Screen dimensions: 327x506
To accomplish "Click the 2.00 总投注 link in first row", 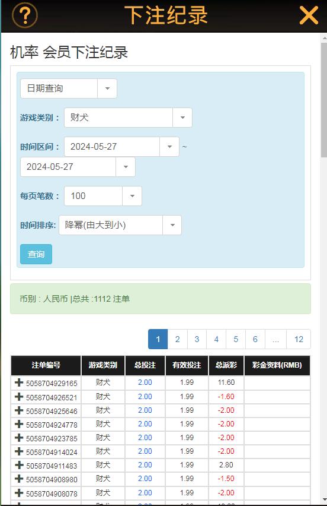I will point(145,382).
